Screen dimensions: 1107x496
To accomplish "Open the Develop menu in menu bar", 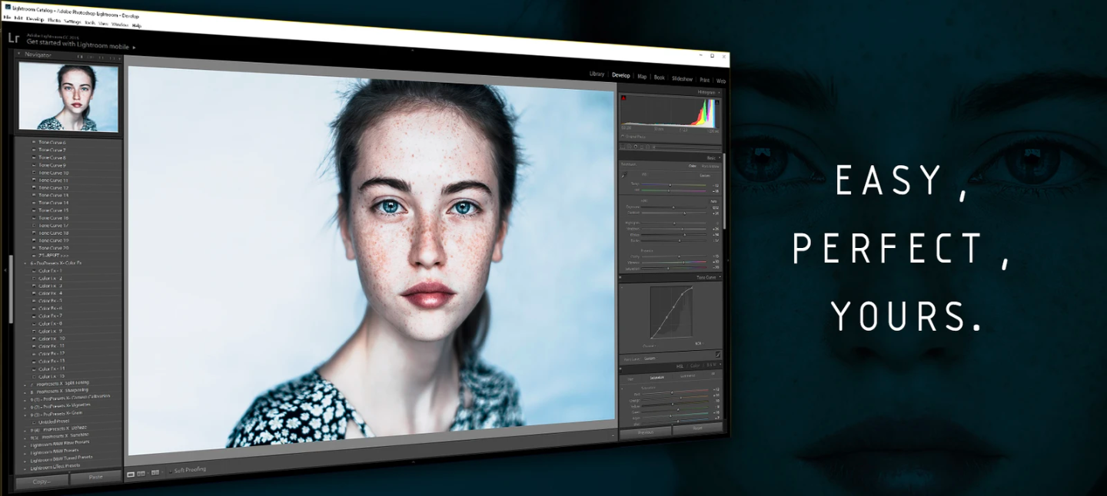I will pyautogui.click(x=35, y=18).
